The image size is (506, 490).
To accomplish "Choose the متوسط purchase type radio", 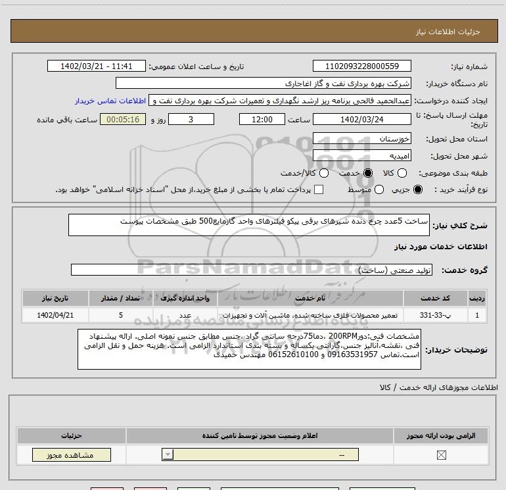I will [379, 189].
